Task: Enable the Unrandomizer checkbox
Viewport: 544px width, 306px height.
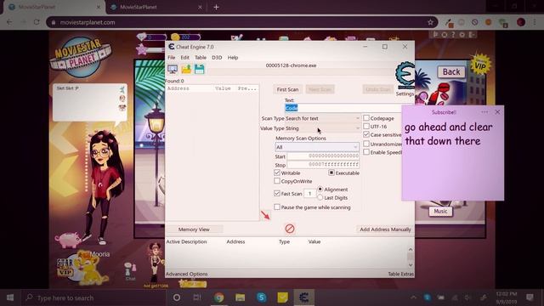Action: pos(366,144)
